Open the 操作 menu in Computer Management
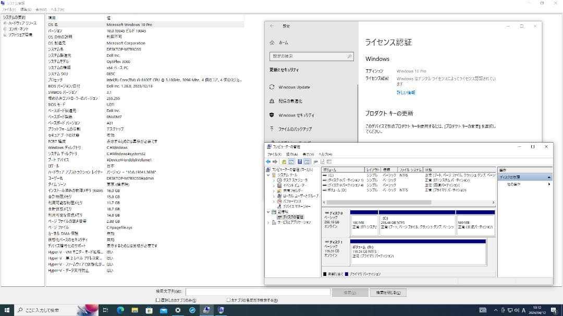The image size is (563, 316). click(x=292, y=154)
